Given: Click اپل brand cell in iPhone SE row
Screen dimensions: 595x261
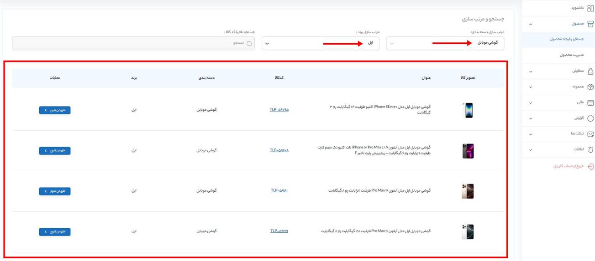Looking at the screenshot, I should tap(134, 110).
